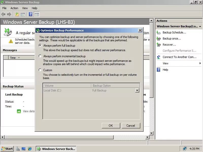This screenshot has width=203, height=152.
Task: Open the View action in the Actions pane
Action: 165,63
